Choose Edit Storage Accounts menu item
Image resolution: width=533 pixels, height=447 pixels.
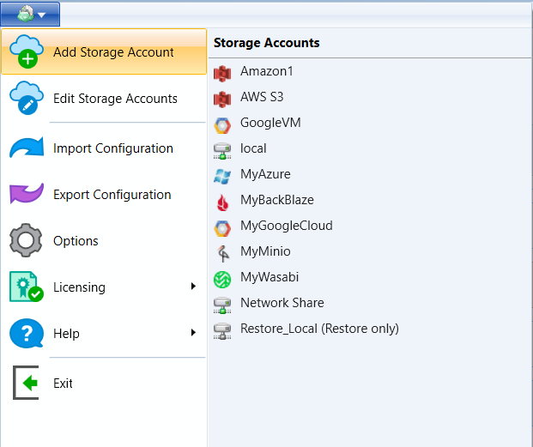(104, 98)
